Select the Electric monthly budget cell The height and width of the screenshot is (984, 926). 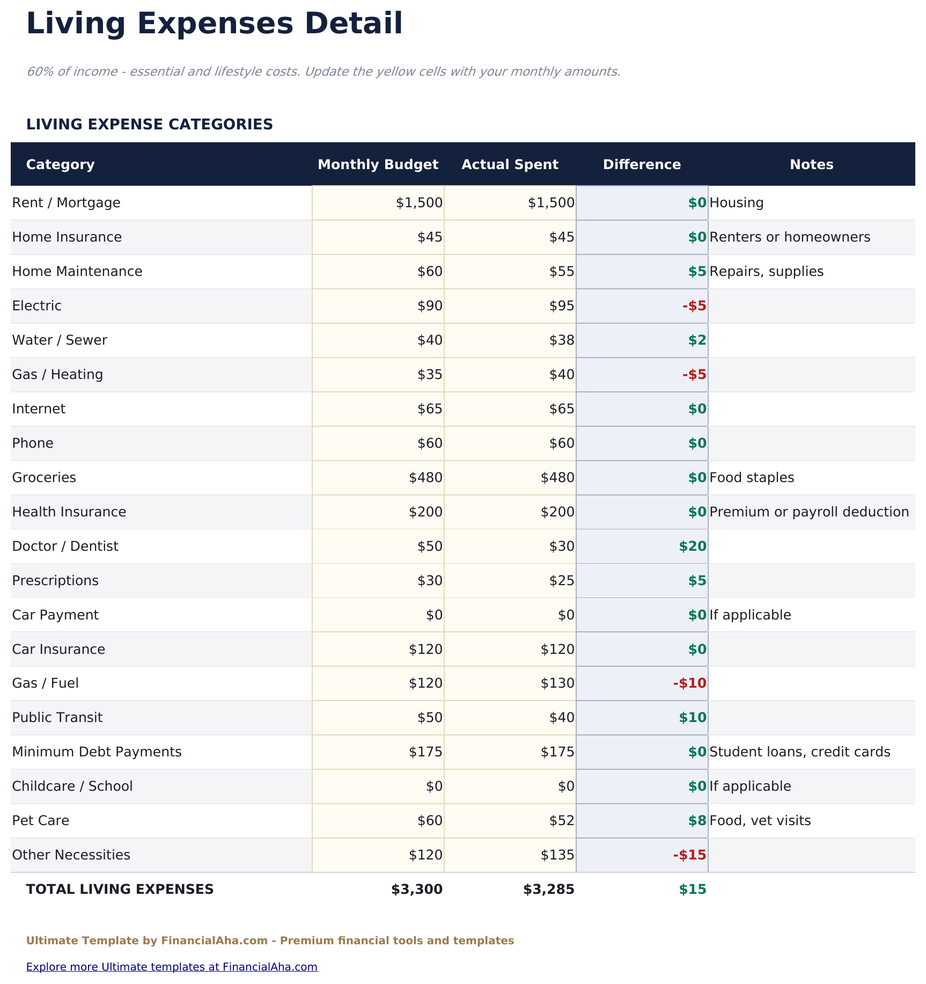[x=378, y=305]
